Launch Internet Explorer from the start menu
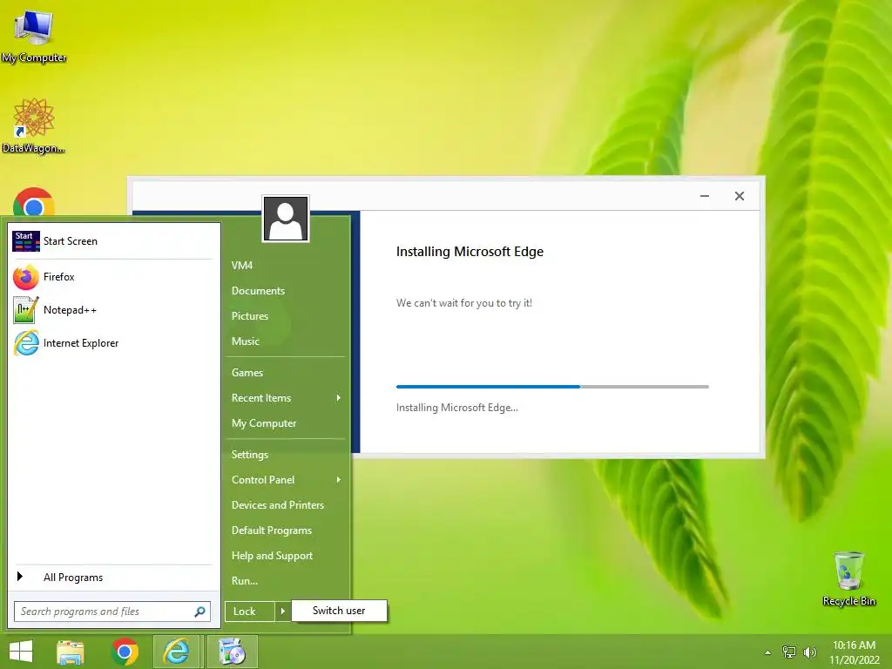 coord(112,343)
